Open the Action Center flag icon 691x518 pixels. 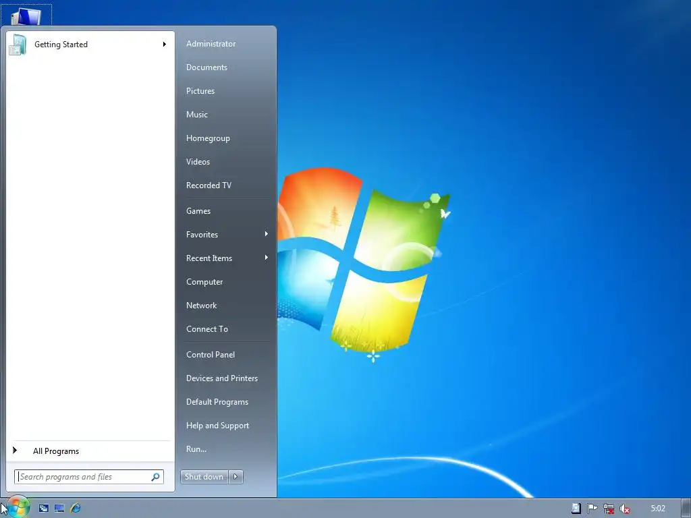pyautogui.click(x=592, y=509)
